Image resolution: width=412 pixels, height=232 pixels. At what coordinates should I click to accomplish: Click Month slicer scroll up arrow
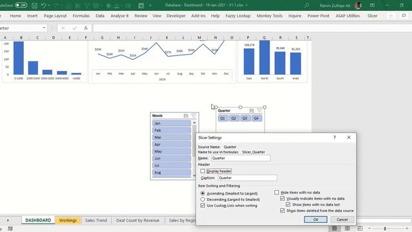[x=194, y=122]
